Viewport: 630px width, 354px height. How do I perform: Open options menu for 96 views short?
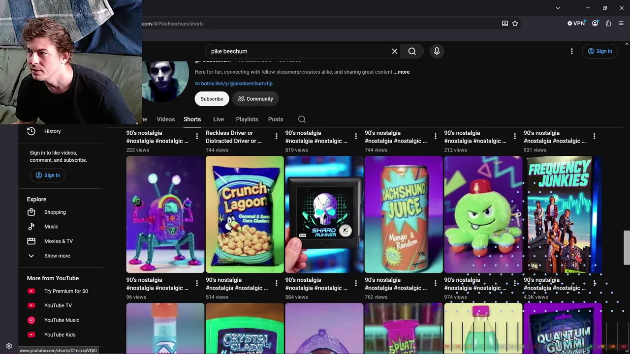(x=197, y=283)
